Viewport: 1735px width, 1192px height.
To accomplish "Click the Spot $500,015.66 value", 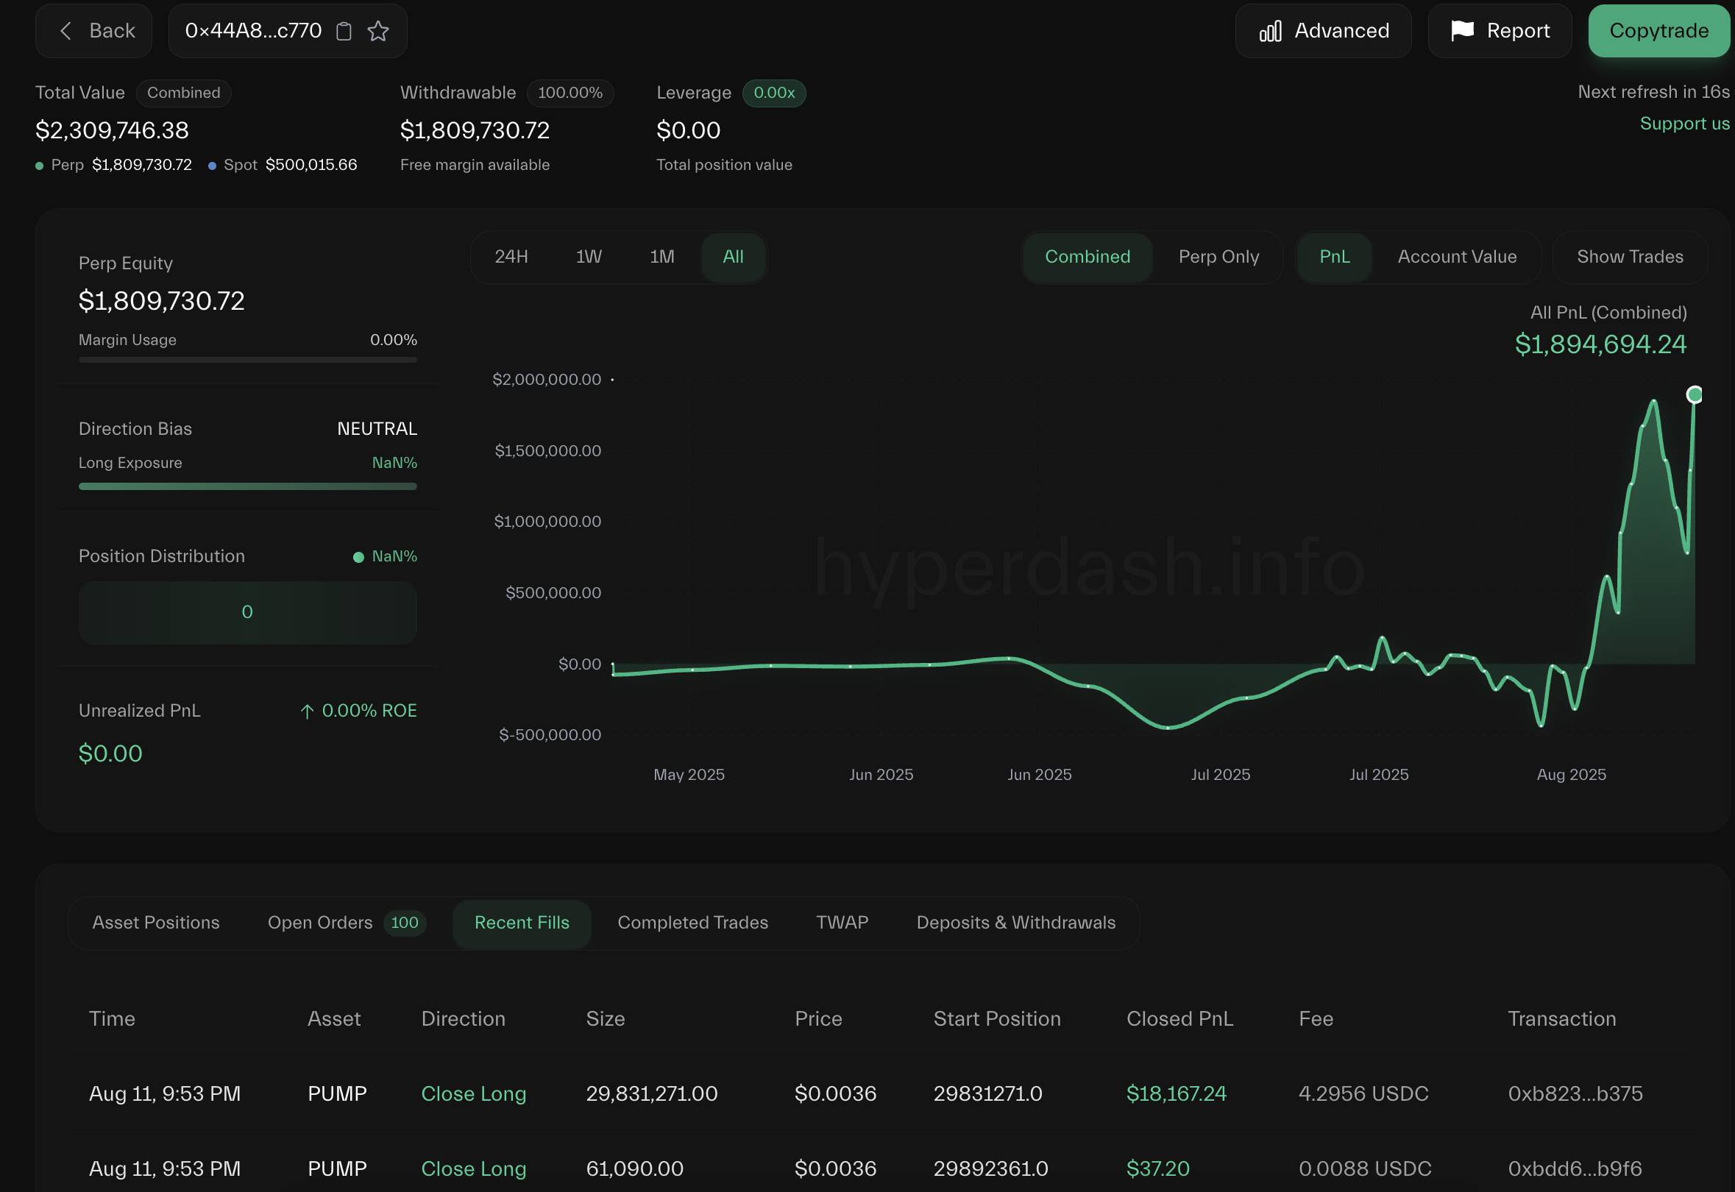I will pyautogui.click(x=311, y=165).
